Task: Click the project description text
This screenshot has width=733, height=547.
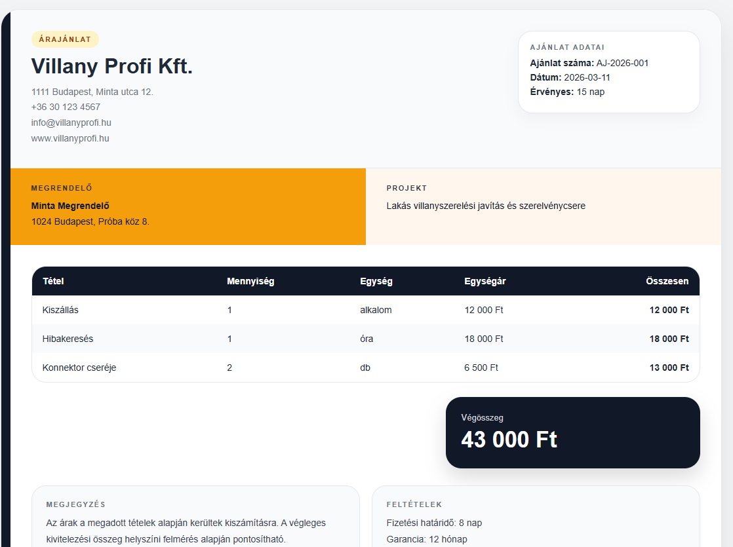Action: (486, 206)
